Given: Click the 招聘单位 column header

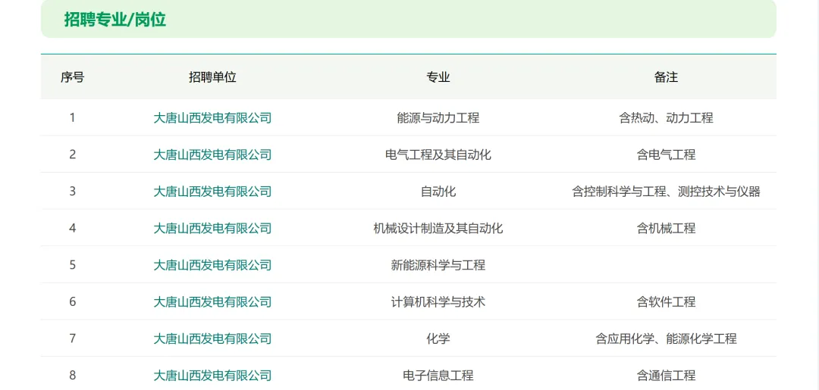Looking at the screenshot, I should [212, 77].
